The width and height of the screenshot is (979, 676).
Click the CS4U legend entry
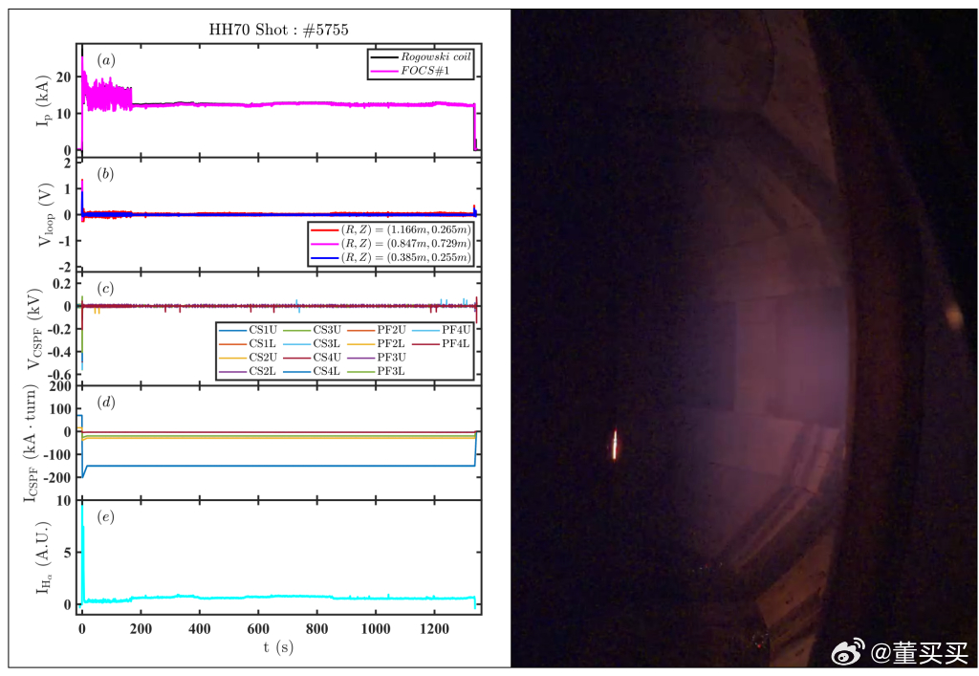[x=313, y=357]
